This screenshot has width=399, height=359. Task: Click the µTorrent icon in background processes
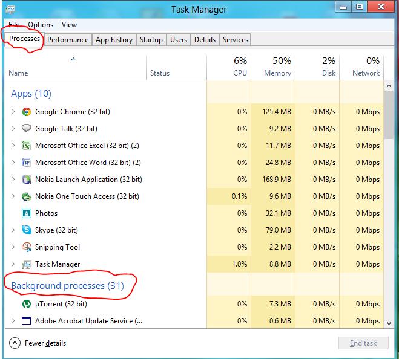click(27, 304)
